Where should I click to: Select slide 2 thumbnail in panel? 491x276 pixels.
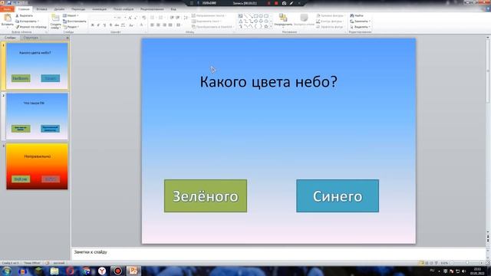37,116
